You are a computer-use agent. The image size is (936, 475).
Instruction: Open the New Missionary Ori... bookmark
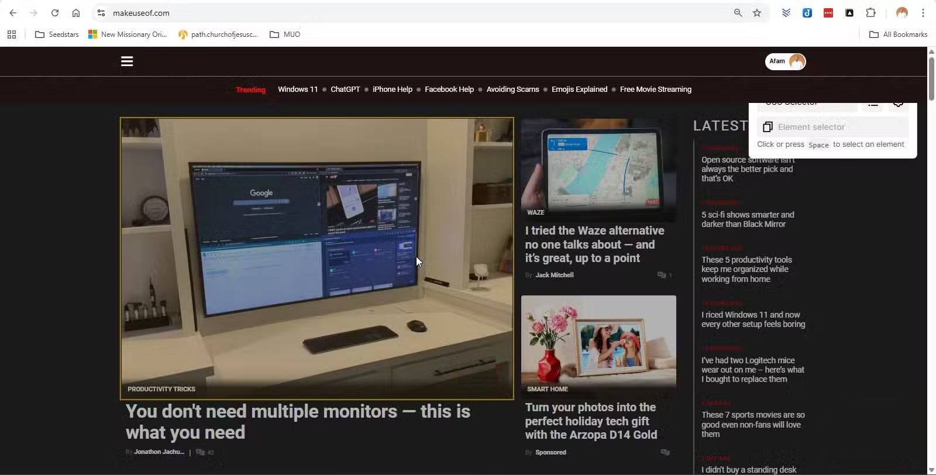click(128, 35)
